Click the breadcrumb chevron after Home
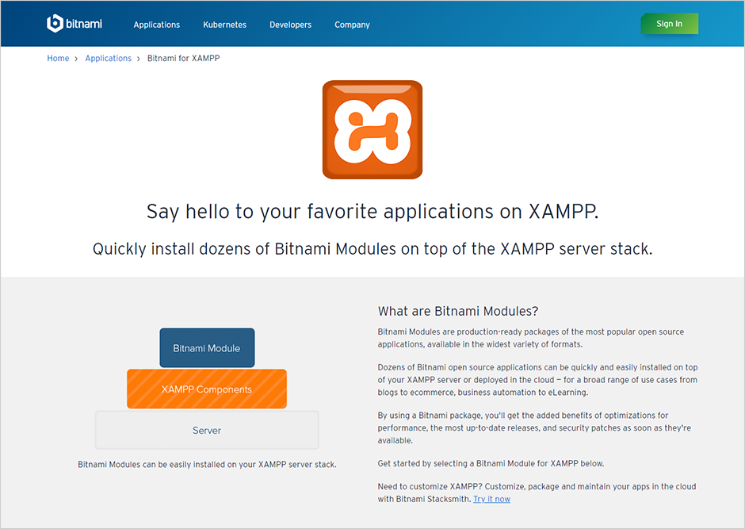This screenshot has height=529, width=745. coord(77,59)
